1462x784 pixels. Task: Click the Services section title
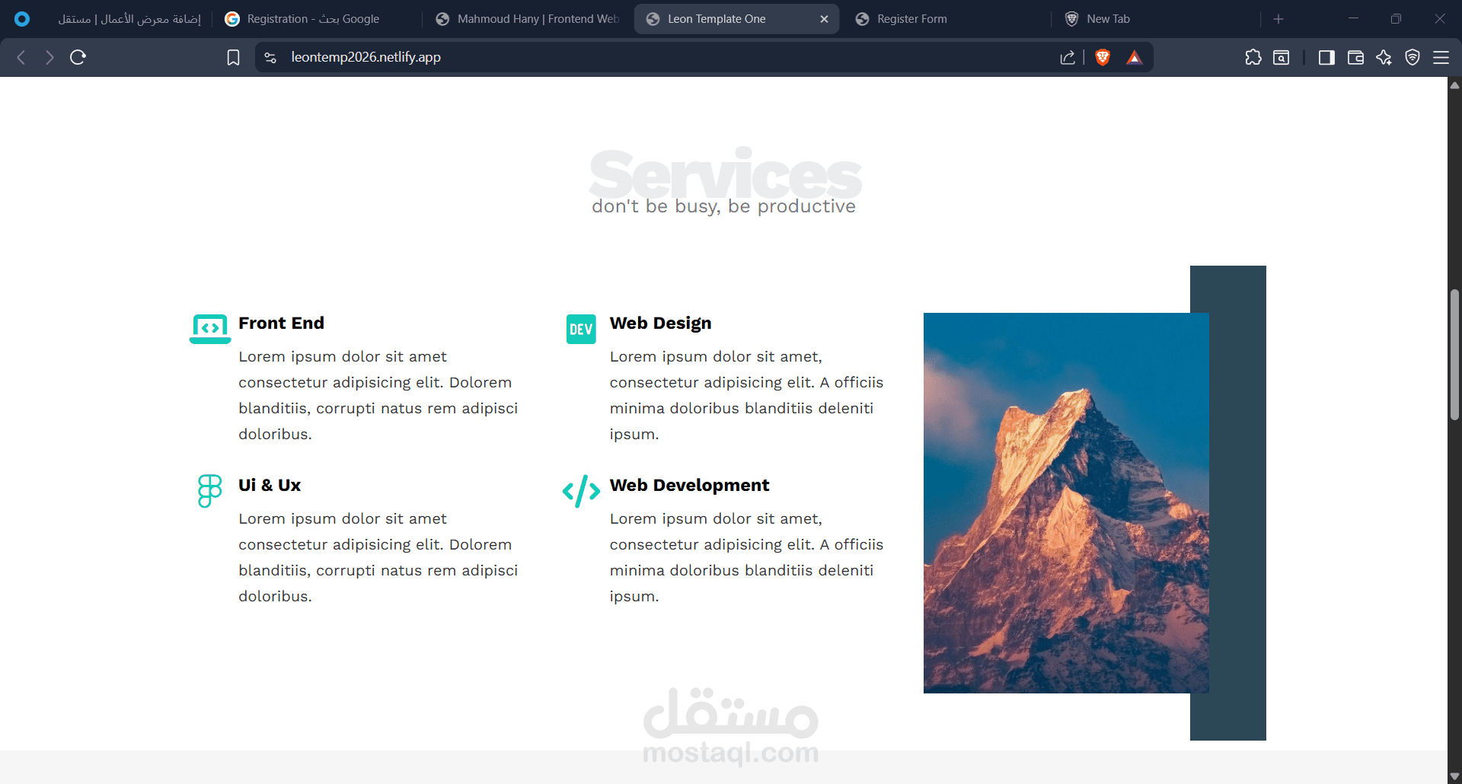pyautogui.click(x=725, y=174)
